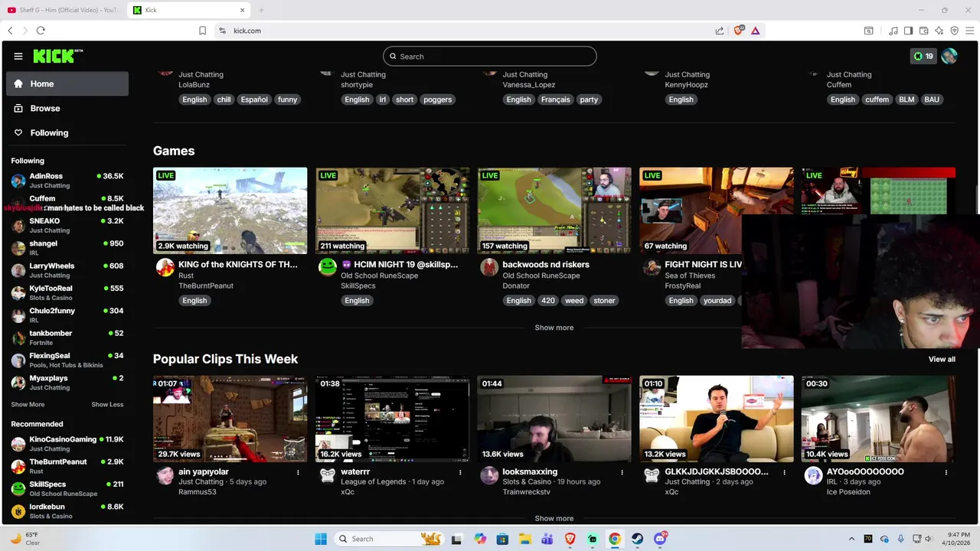Click the Brave Shields icon

[739, 31]
